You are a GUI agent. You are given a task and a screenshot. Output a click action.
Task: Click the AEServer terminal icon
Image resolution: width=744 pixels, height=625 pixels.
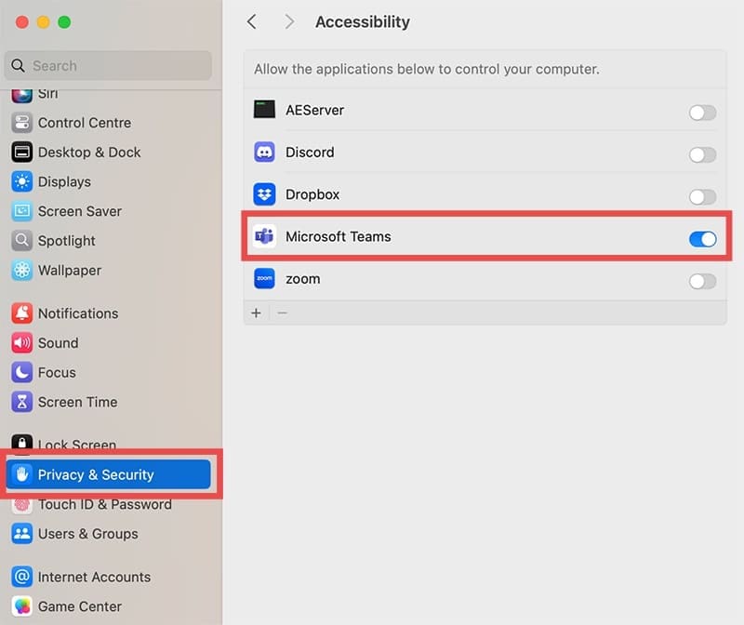click(x=264, y=110)
